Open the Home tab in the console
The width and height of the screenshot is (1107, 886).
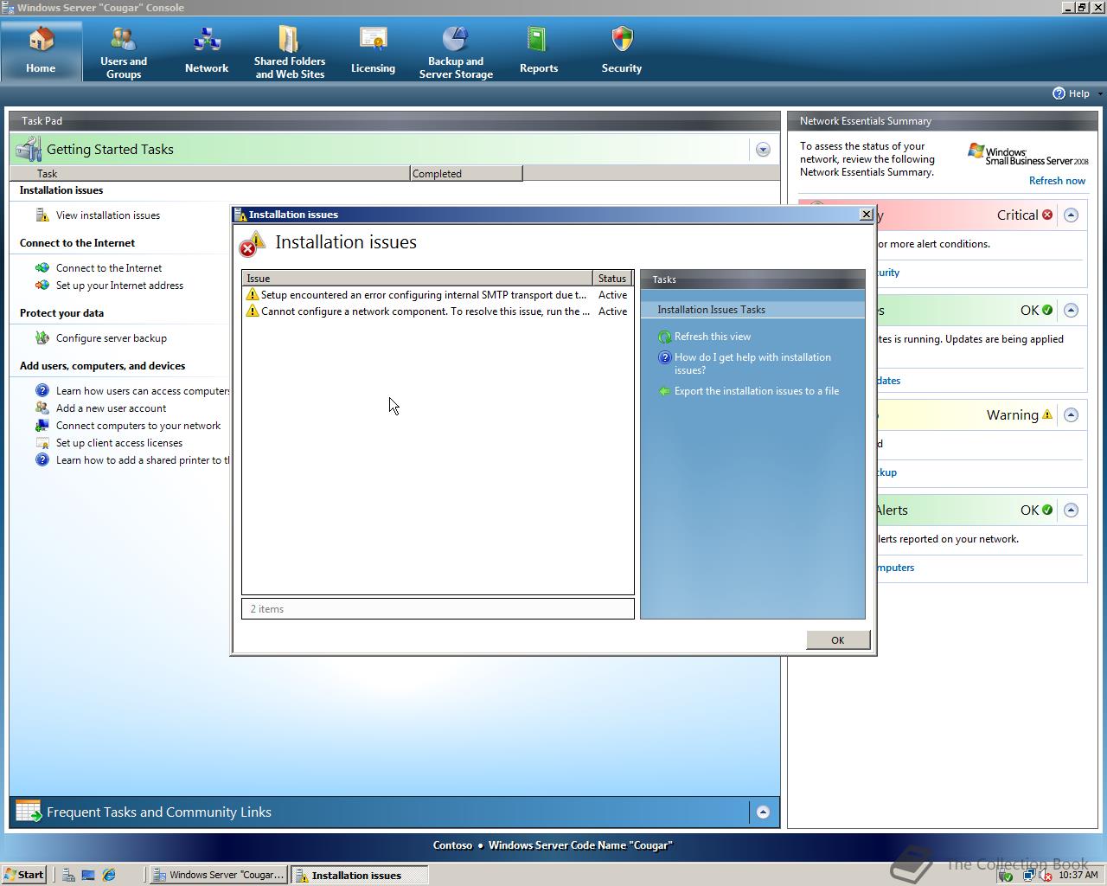click(x=41, y=52)
